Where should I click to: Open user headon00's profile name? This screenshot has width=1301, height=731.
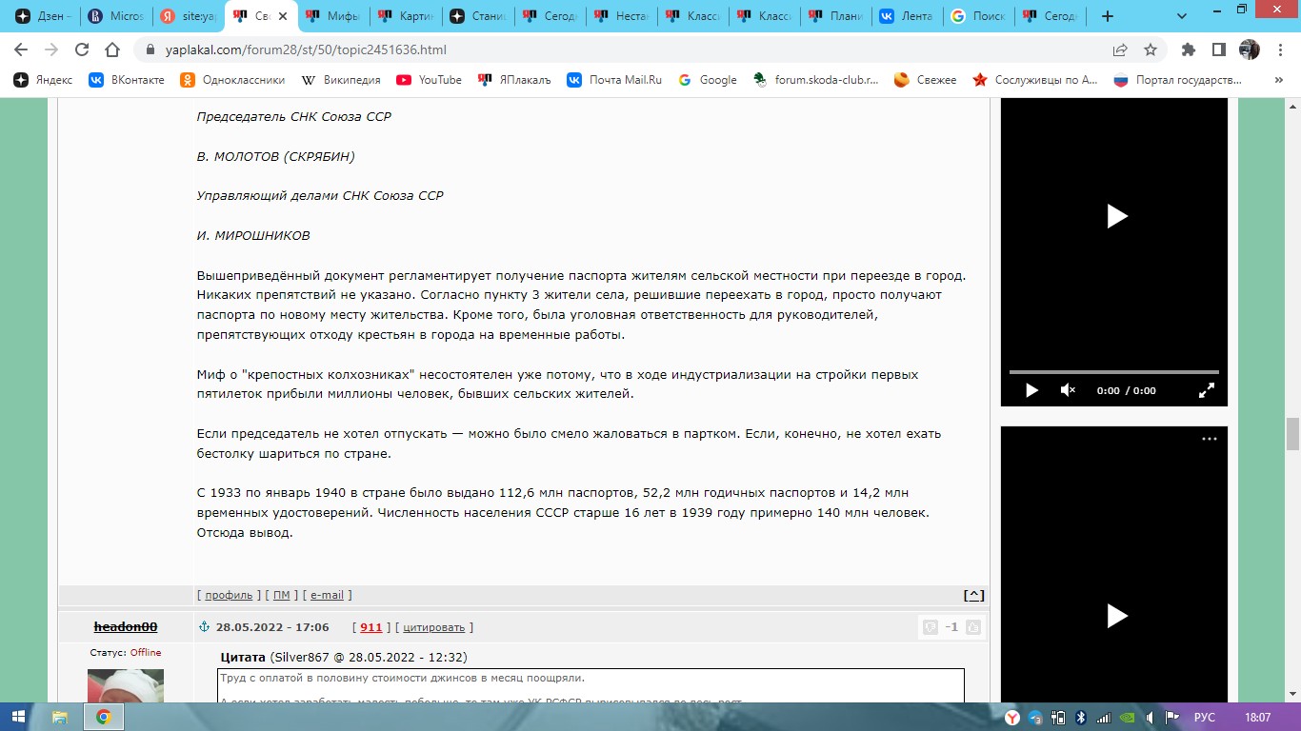click(x=126, y=627)
